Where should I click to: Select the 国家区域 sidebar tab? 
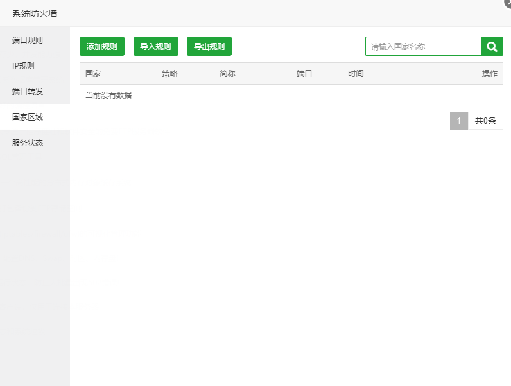[x=28, y=117]
